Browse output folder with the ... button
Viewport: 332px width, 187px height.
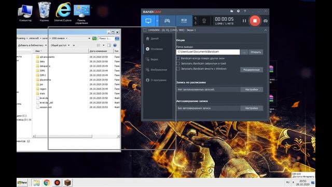(244, 52)
